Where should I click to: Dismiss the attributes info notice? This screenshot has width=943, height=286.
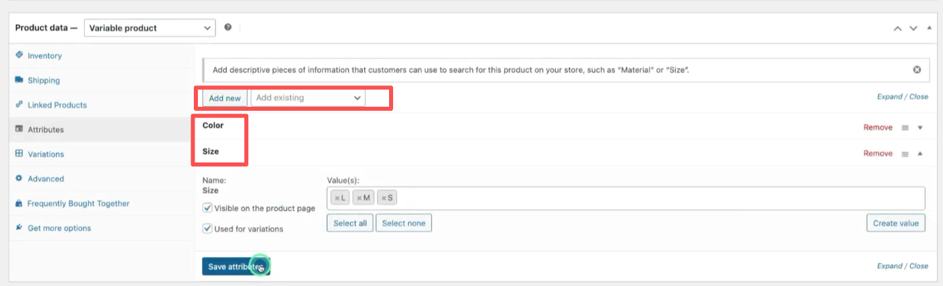pyautogui.click(x=917, y=70)
